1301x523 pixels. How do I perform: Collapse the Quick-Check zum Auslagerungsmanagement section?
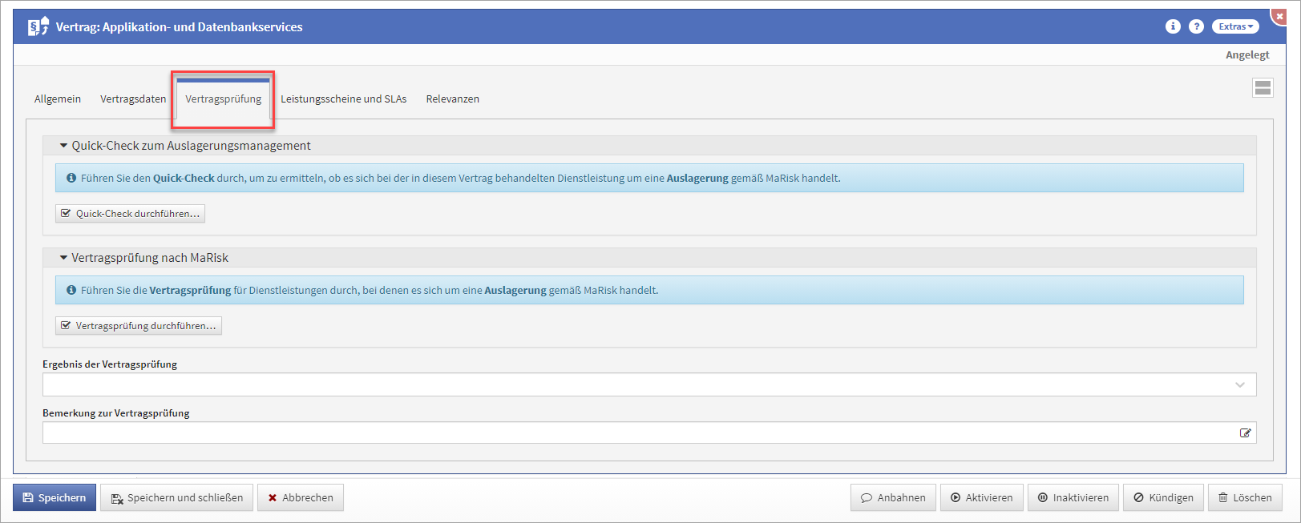coord(64,146)
